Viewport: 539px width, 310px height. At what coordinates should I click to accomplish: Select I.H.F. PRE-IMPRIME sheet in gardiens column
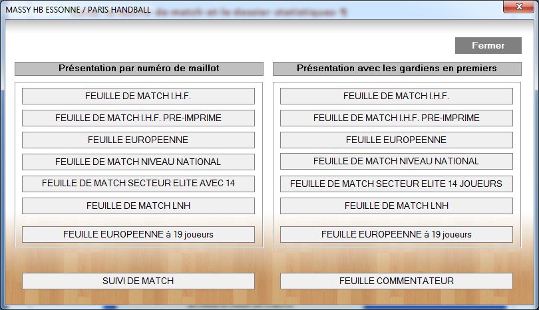(397, 118)
